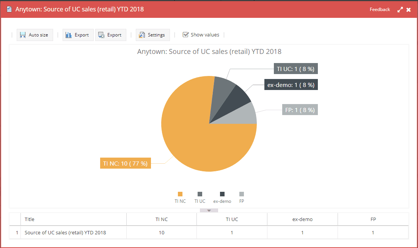Collapse the chart with the down-arrow splitter

click(x=209, y=210)
